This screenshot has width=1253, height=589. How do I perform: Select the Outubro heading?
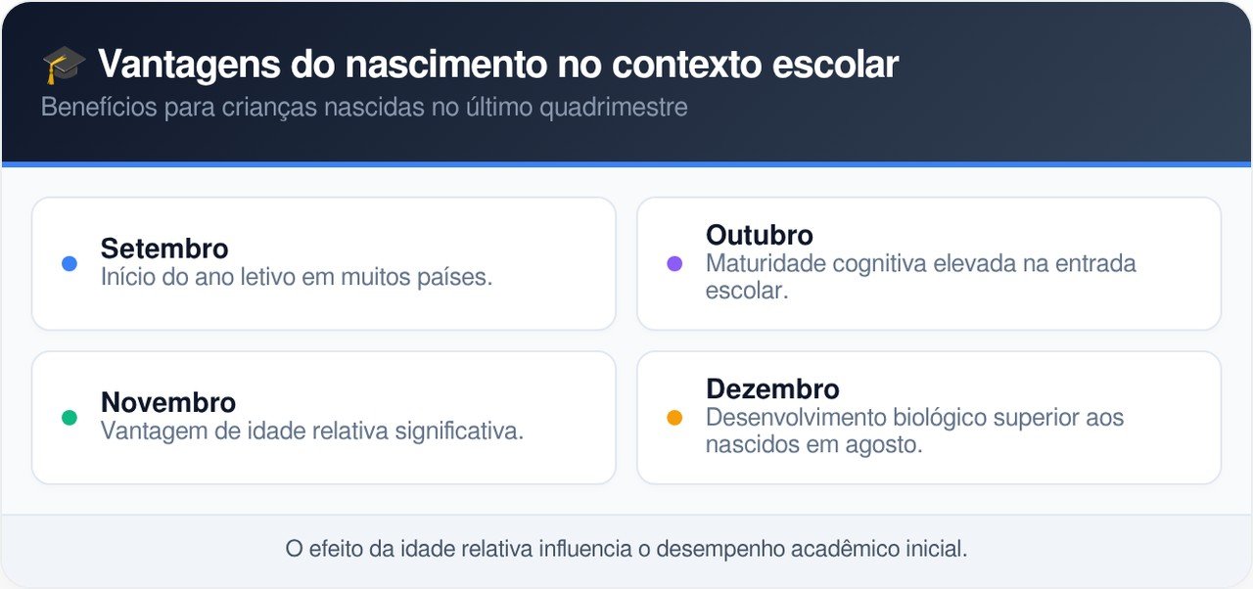[x=760, y=235]
